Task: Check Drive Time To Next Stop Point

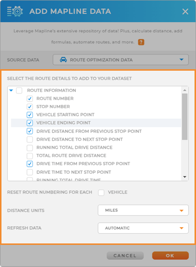Action: pyautogui.click(x=30, y=172)
